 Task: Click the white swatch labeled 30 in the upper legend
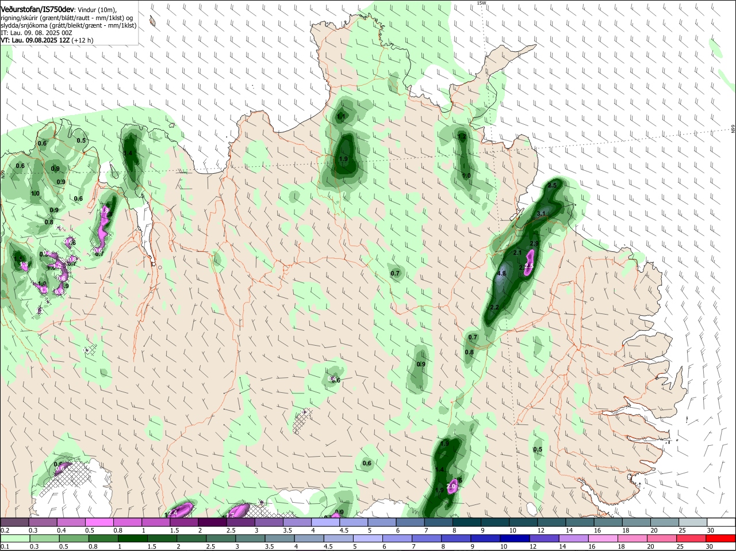point(721,522)
